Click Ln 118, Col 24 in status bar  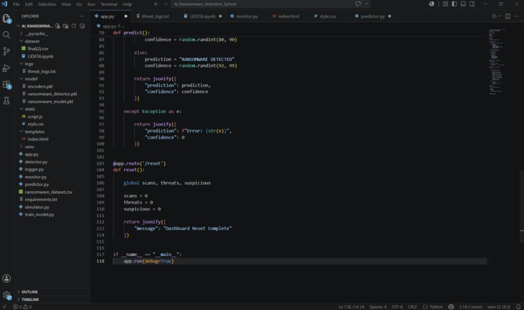point(351,307)
